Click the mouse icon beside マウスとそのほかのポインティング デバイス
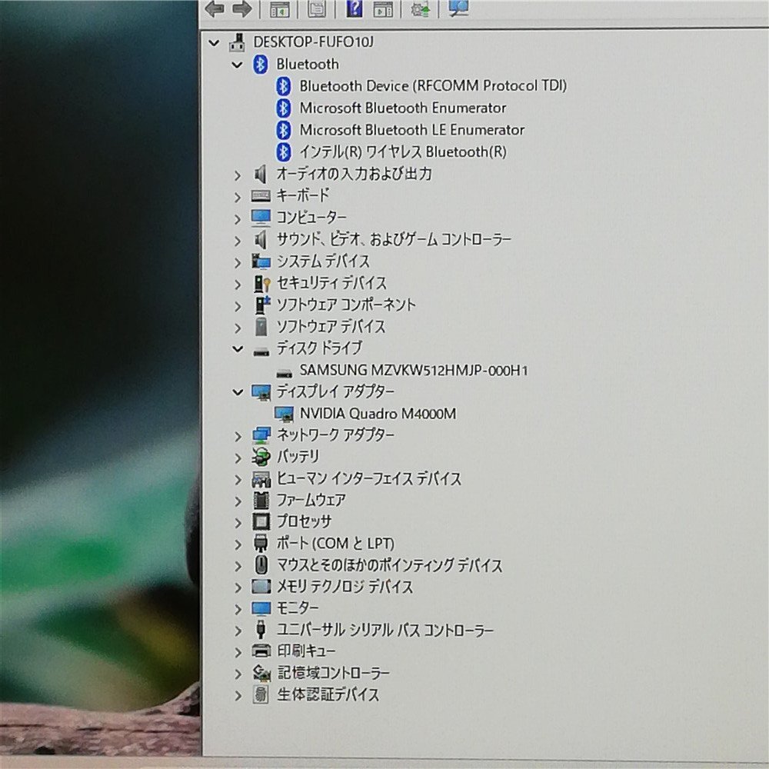 point(261,564)
